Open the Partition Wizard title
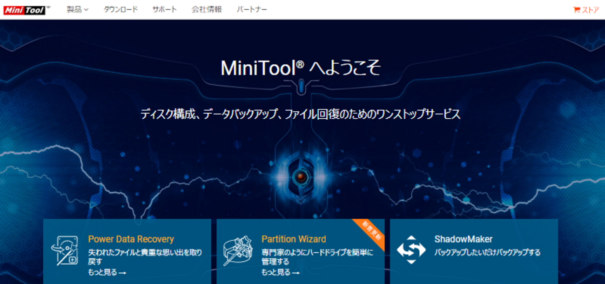This screenshot has height=284, width=605. 294,239
